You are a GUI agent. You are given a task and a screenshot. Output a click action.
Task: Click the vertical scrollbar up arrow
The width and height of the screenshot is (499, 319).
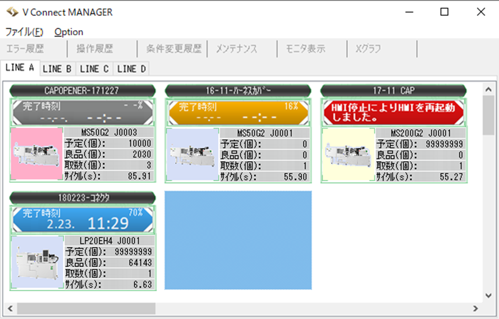[x=488, y=89]
